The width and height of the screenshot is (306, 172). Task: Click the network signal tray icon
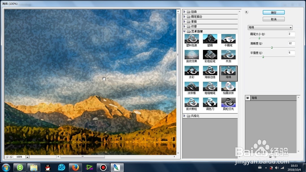tap(282, 168)
